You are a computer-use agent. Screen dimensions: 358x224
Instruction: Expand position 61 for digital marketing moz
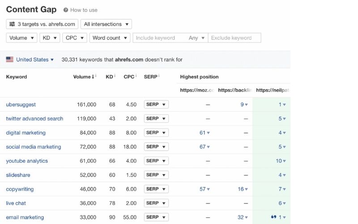click(205, 133)
